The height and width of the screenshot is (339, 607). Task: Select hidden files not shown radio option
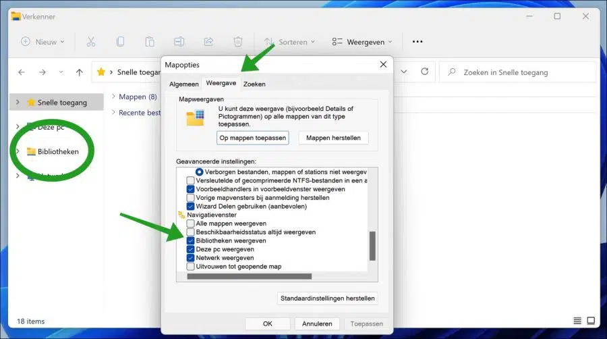(199, 172)
